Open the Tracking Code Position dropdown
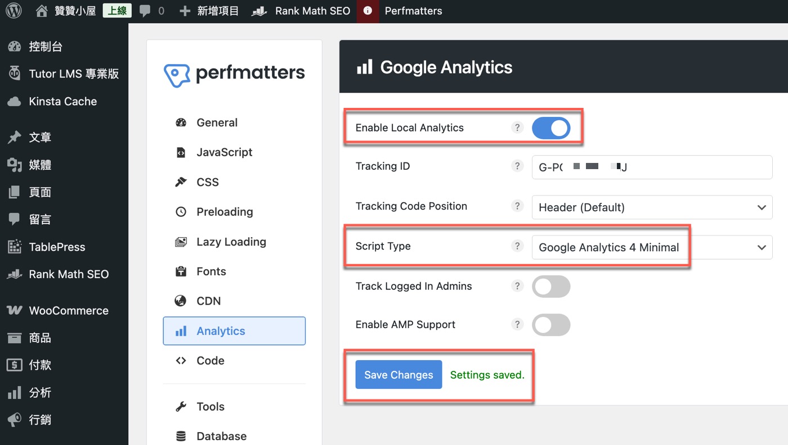Image resolution: width=788 pixels, height=445 pixels. [652, 207]
